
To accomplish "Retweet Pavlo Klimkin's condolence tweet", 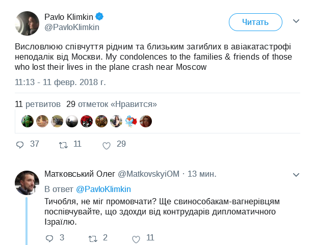I will click(x=63, y=145).
